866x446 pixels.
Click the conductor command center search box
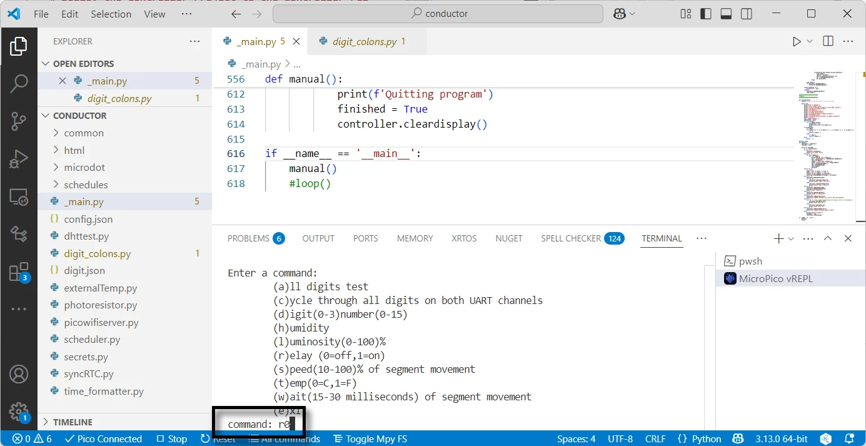(x=438, y=14)
